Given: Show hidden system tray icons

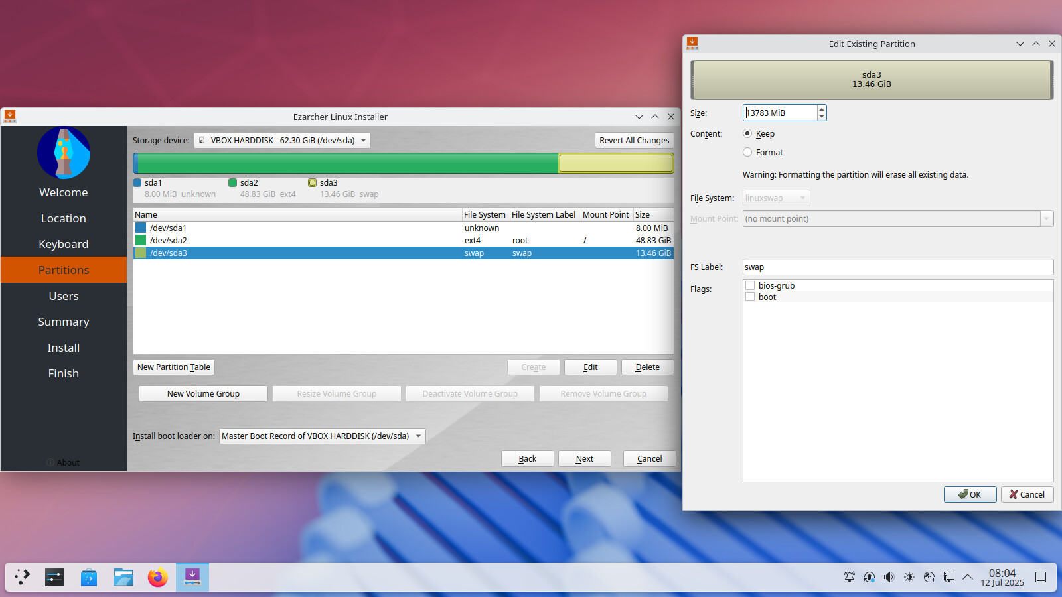Looking at the screenshot, I should pos(968,577).
